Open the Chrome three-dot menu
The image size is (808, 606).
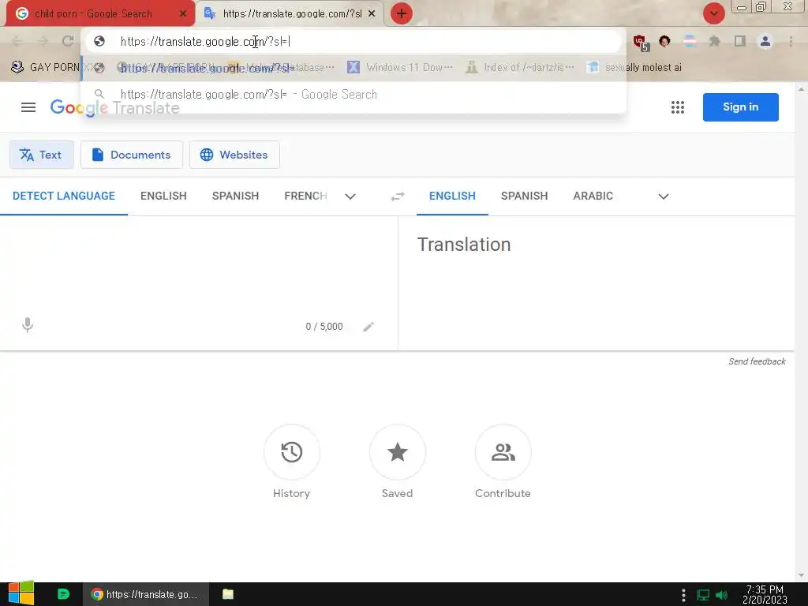point(791,41)
